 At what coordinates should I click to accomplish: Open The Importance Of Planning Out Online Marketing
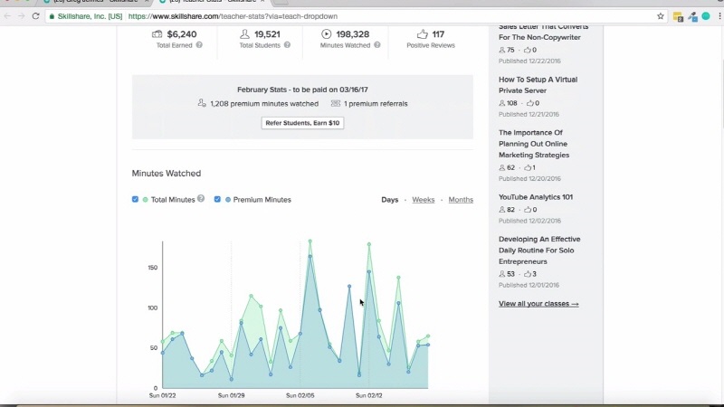click(534, 144)
